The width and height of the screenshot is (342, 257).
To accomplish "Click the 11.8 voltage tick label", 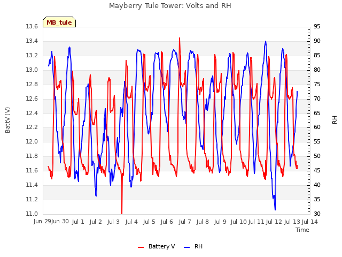I will (x=32, y=156).
